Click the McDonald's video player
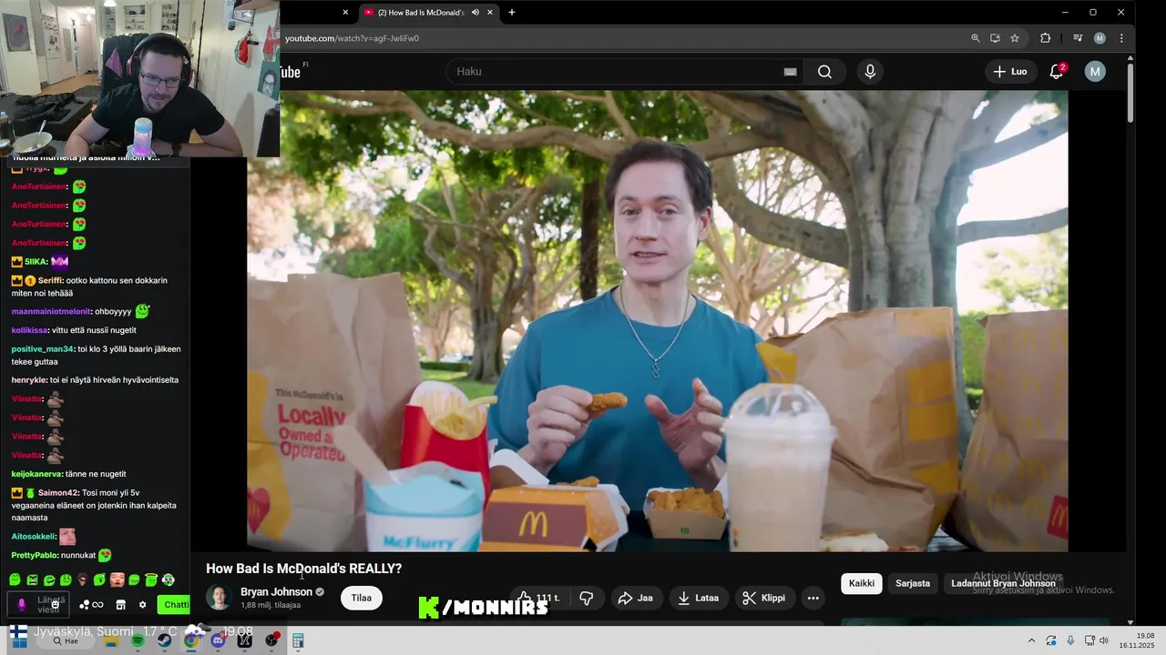The height and width of the screenshot is (655, 1166). click(657, 320)
